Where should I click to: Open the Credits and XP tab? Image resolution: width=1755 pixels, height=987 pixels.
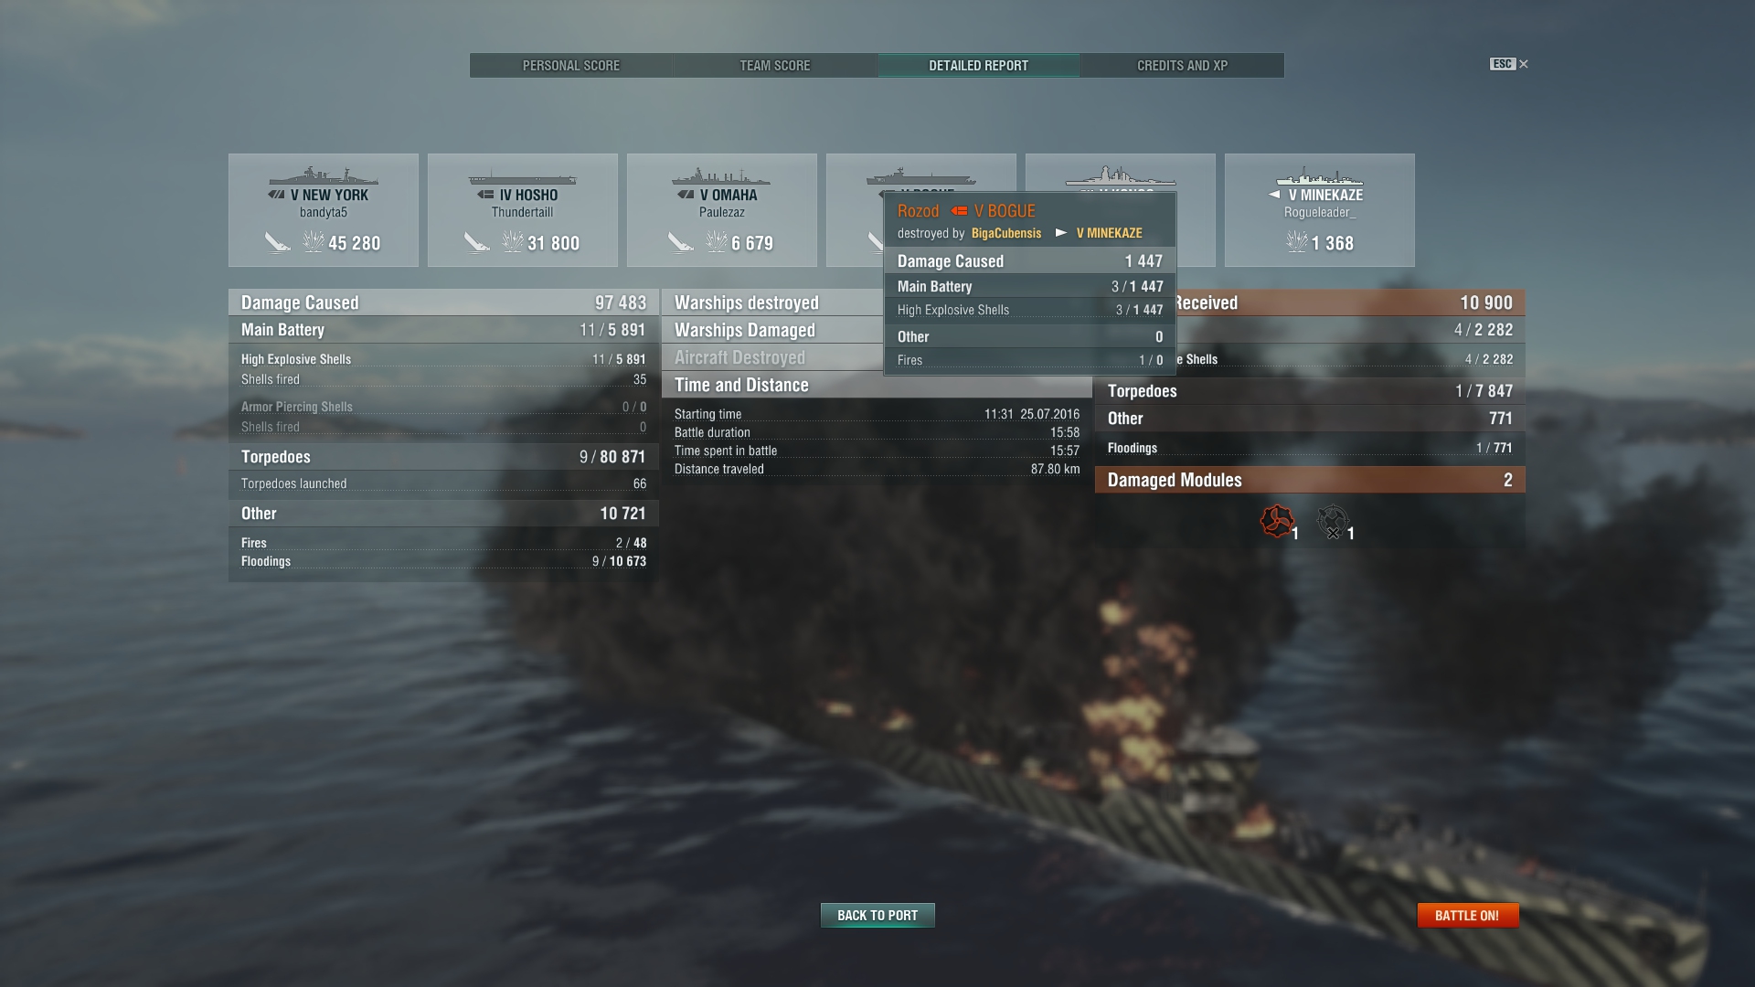1183,66
